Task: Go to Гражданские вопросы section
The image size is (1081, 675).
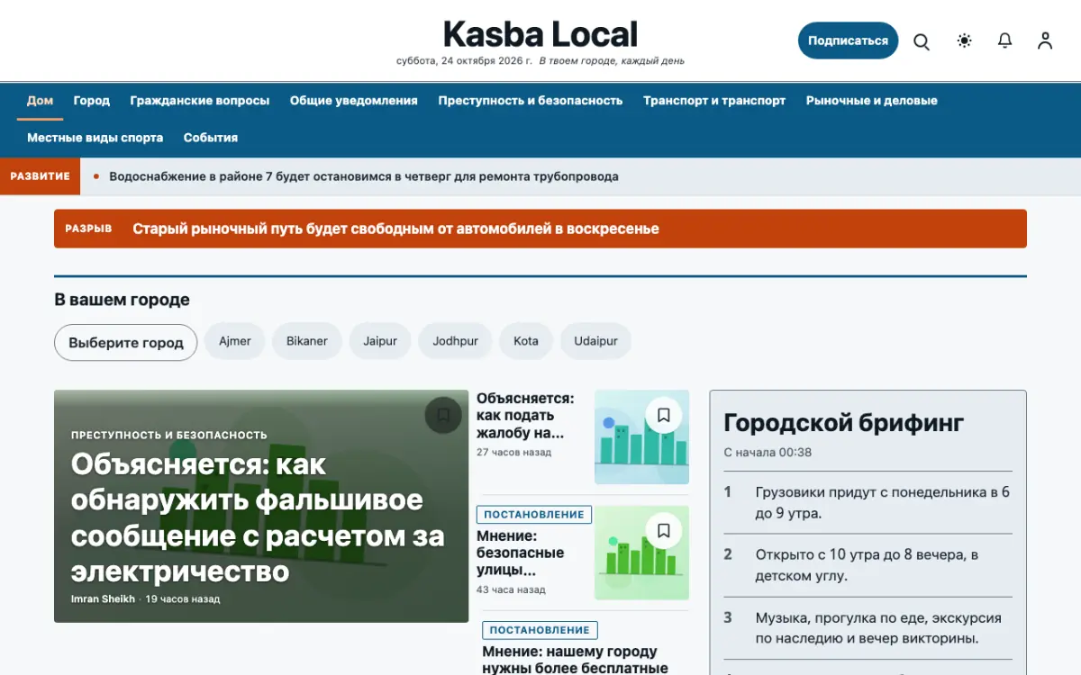Action: 199,101
